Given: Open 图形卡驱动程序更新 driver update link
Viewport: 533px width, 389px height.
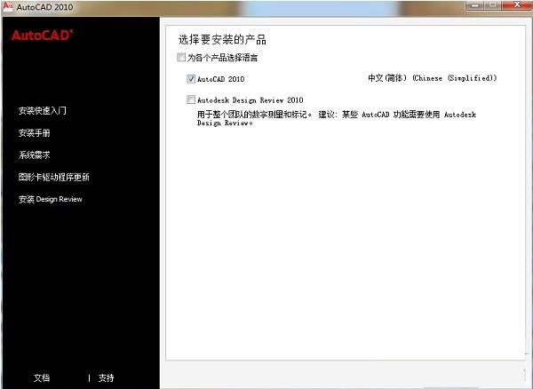Looking at the screenshot, I should 53,177.
